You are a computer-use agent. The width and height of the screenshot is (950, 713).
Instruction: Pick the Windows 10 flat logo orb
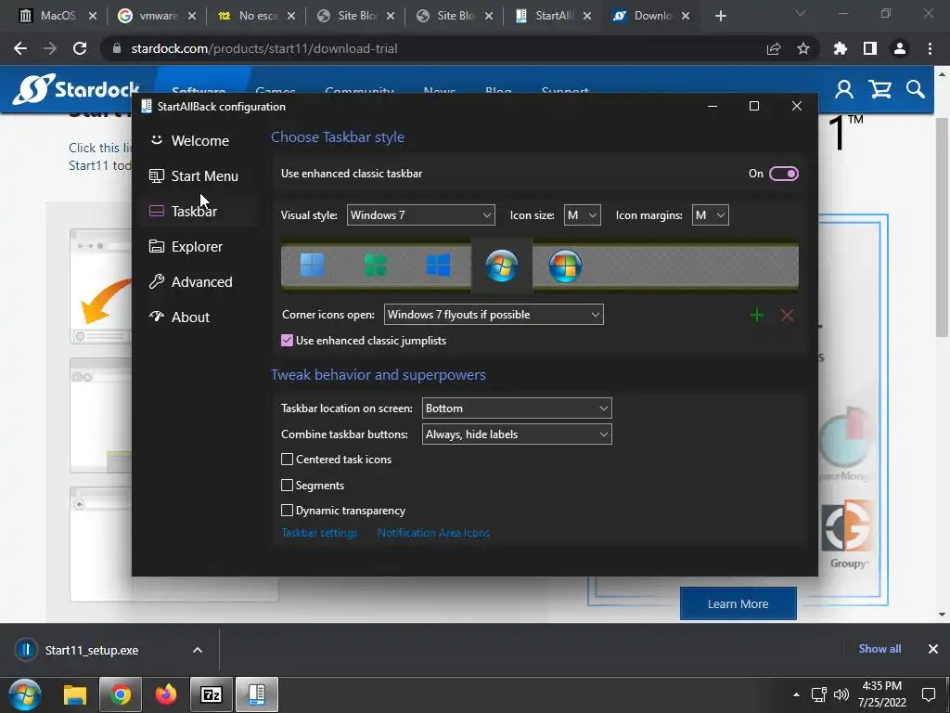click(438, 266)
